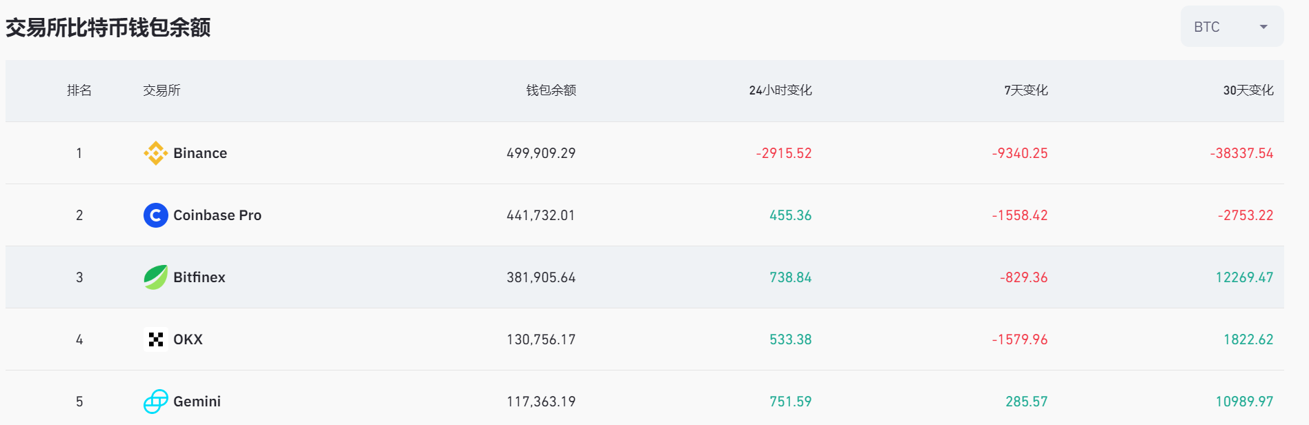1309x425 pixels.
Task: Sort by 排名 column header
Action: click(x=79, y=90)
